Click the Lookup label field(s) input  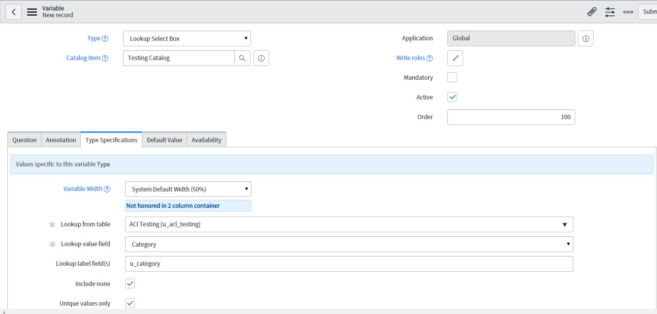(x=349, y=264)
